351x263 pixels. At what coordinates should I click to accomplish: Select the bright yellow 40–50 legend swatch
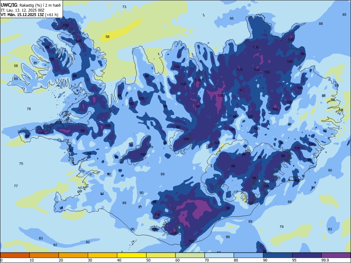pos(132,255)
